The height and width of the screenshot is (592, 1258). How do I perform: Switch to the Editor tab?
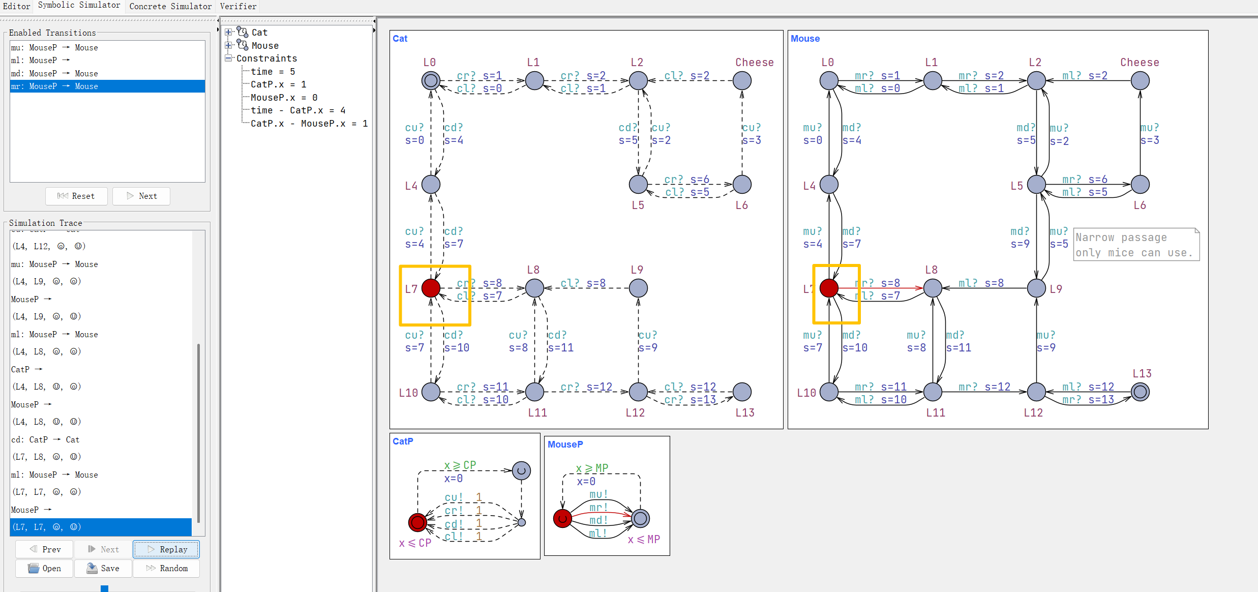[x=16, y=6]
